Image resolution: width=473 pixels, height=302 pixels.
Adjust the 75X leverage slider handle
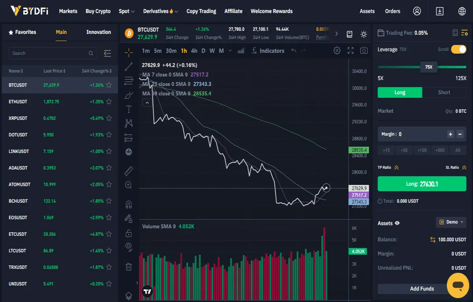[429, 67]
